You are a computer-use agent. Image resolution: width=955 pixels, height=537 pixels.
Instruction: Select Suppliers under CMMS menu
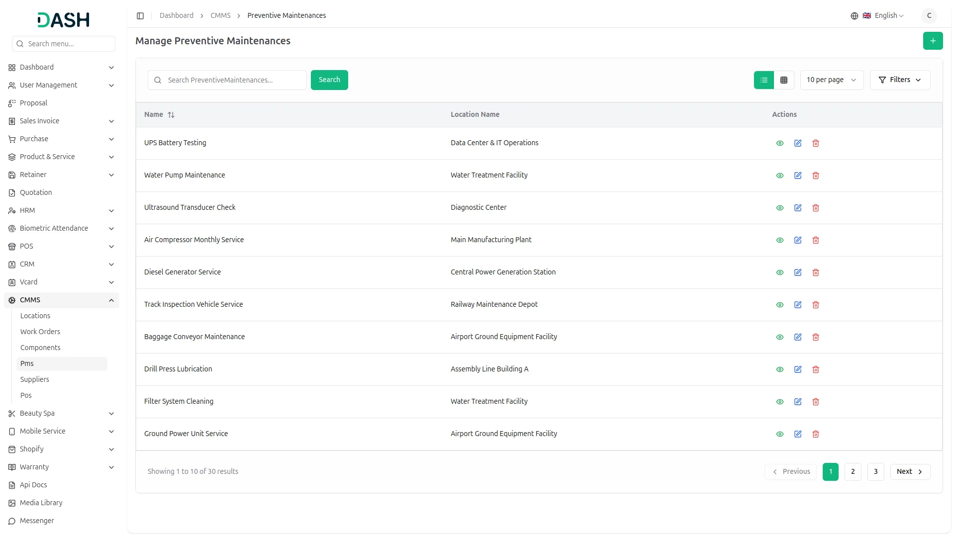(35, 379)
